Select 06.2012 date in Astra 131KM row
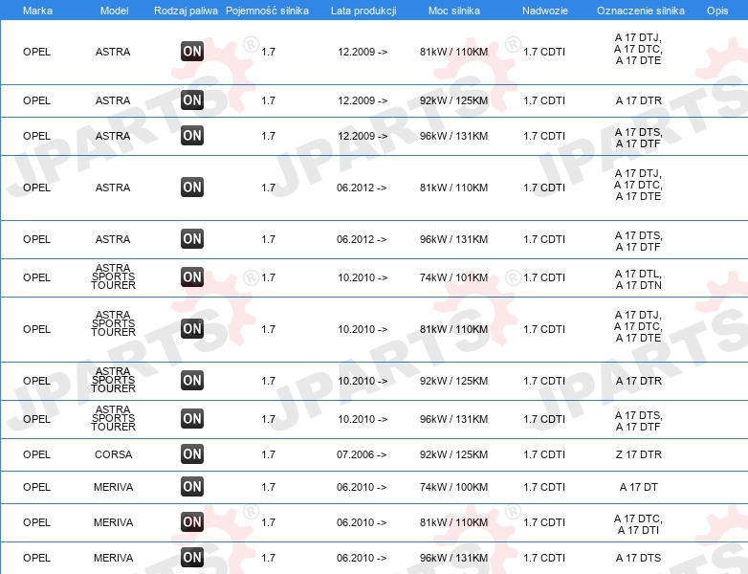This screenshot has height=574, width=748. (362, 239)
